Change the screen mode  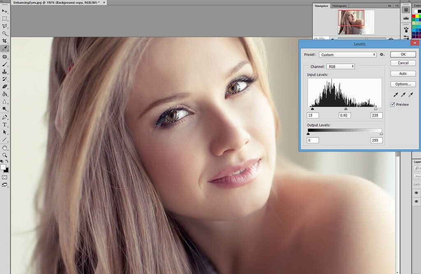[x=5, y=185]
